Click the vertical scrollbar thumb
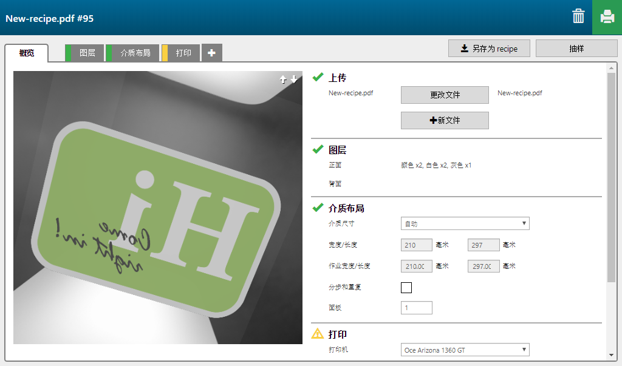 point(611,177)
